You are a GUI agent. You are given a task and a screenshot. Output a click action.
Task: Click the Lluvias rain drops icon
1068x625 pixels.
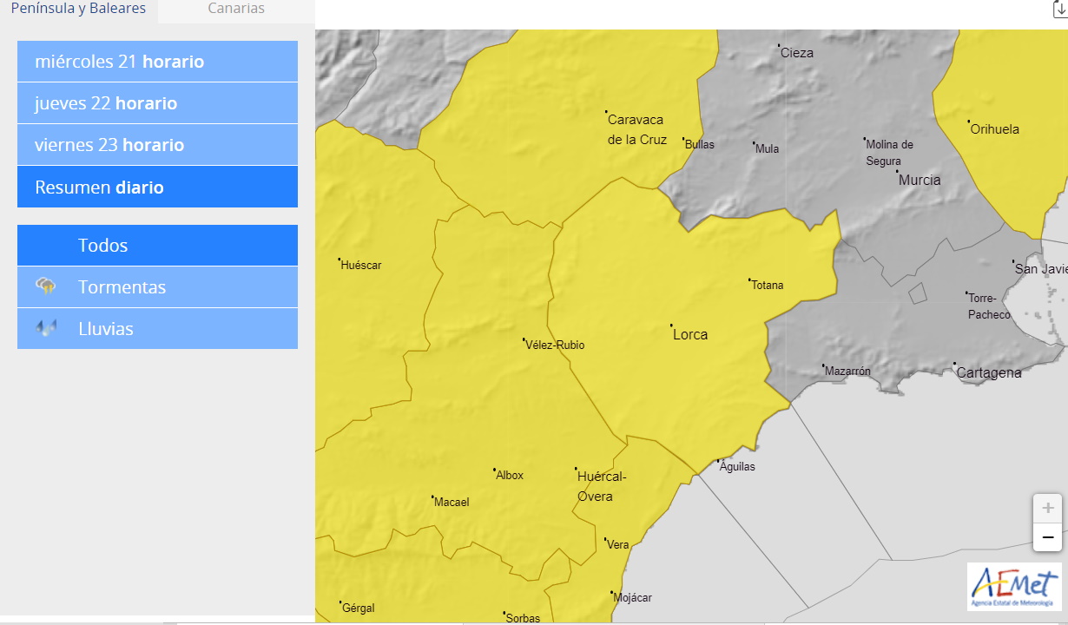click(x=46, y=328)
